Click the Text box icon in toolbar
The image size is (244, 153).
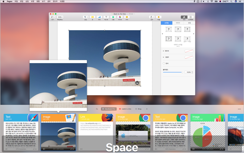[x=106, y=17]
